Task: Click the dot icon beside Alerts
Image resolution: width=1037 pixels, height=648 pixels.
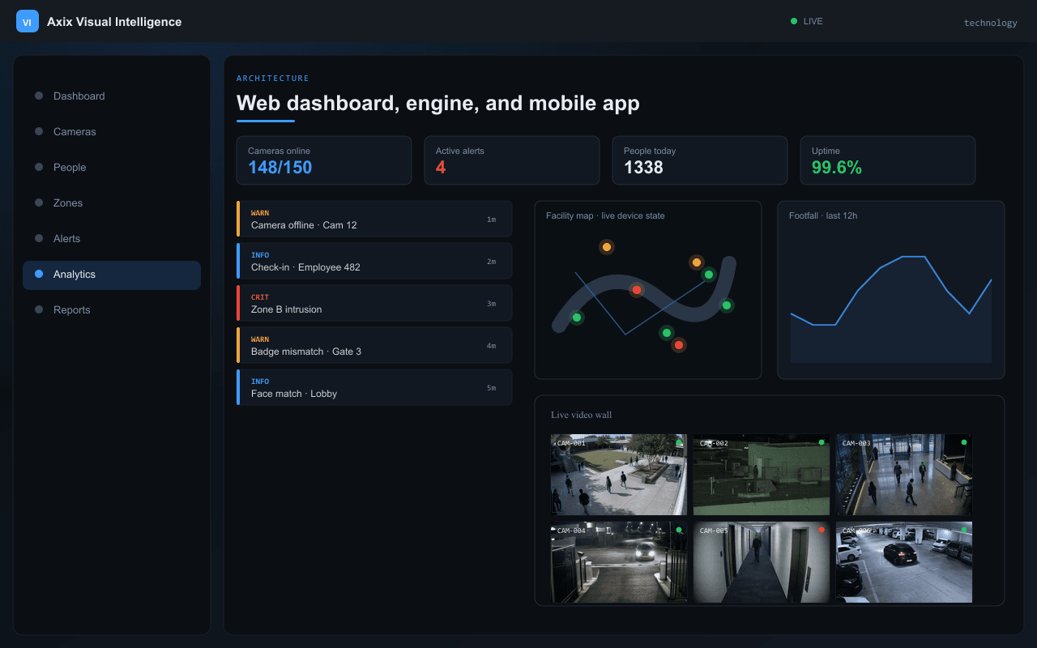Action: click(39, 238)
